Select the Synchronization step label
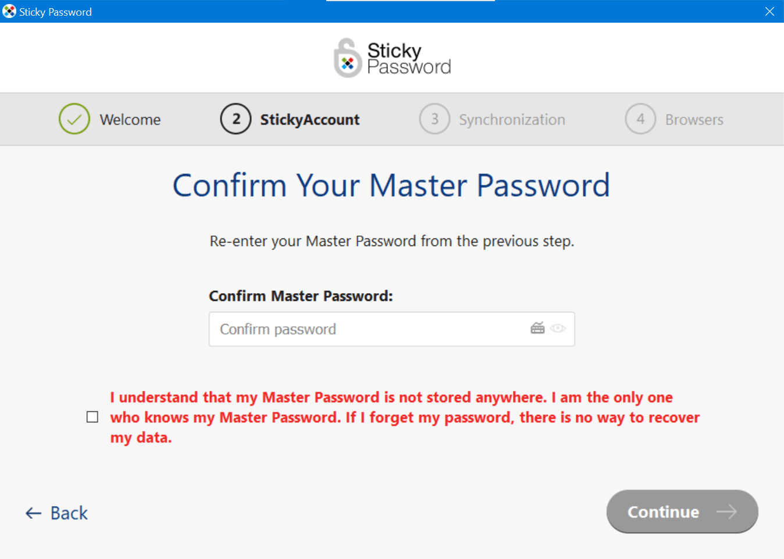This screenshot has height=559, width=784. (512, 120)
